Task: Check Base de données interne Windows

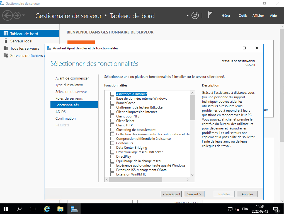Action: point(112,98)
